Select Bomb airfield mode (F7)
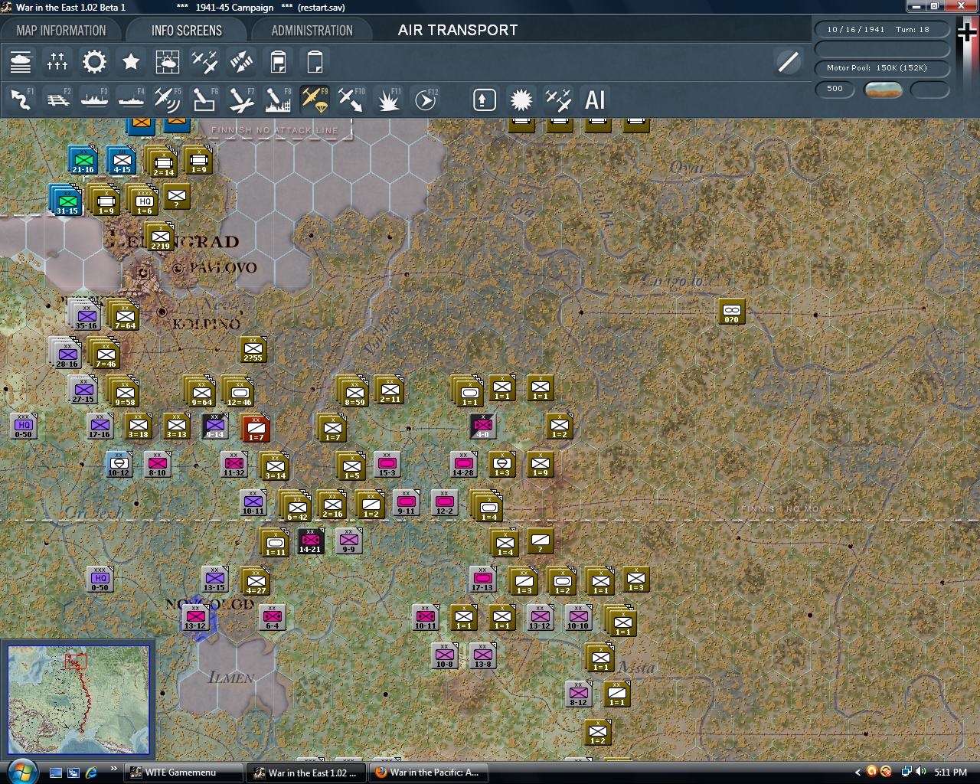This screenshot has width=980, height=784. point(241,100)
